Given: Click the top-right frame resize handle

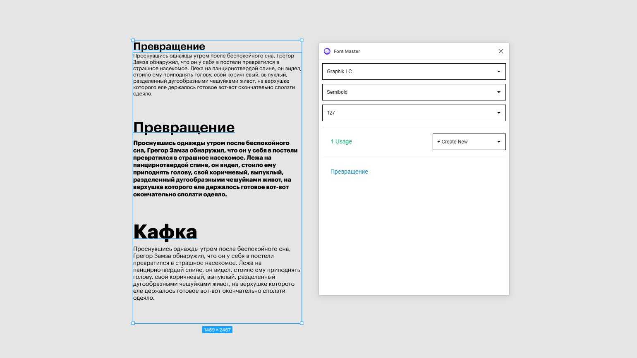Looking at the screenshot, I should coord(302,41).
